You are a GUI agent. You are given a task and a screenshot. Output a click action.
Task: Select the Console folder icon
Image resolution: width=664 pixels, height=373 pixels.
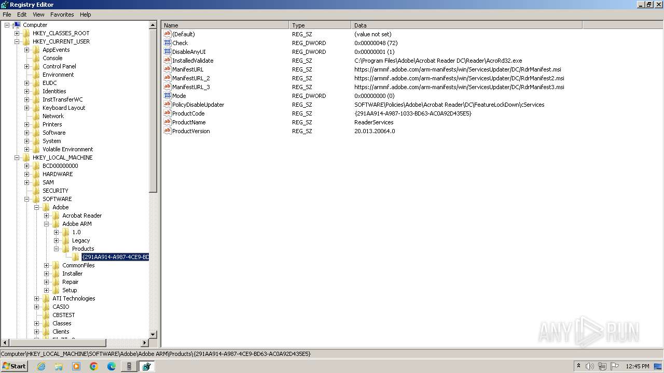[36, 58]
